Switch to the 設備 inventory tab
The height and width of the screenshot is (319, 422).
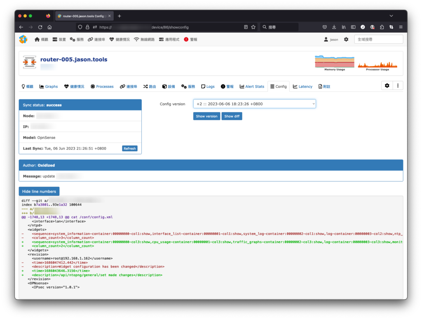point(169,87)
